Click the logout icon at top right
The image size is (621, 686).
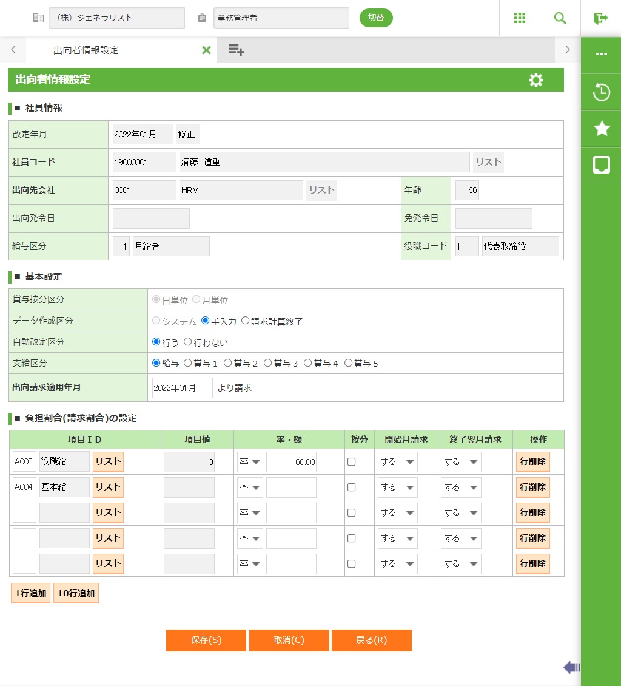pos(601,18)
